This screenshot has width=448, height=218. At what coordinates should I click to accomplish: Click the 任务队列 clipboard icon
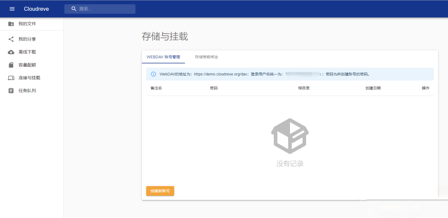click(11, 91)
